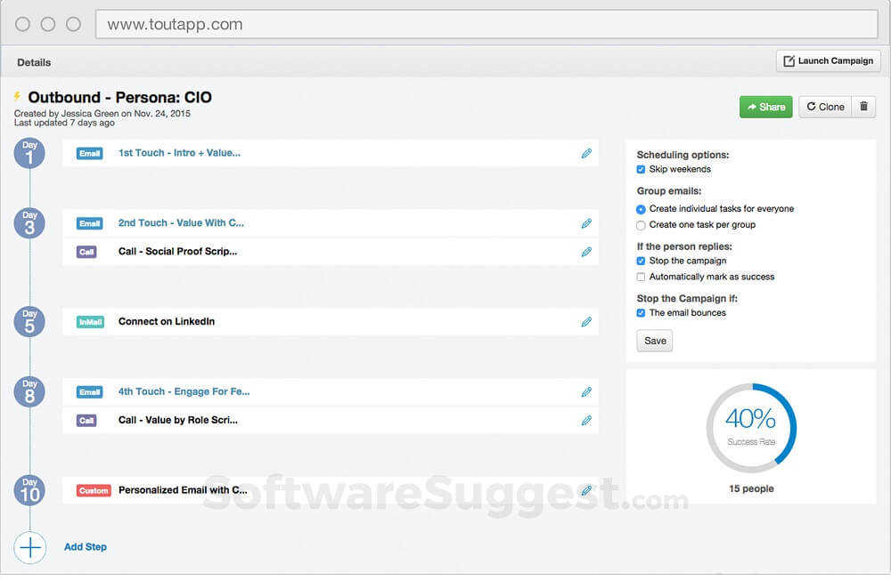Edit the Call - Value by Role script
891x580 pixels.
pos(586,420)
